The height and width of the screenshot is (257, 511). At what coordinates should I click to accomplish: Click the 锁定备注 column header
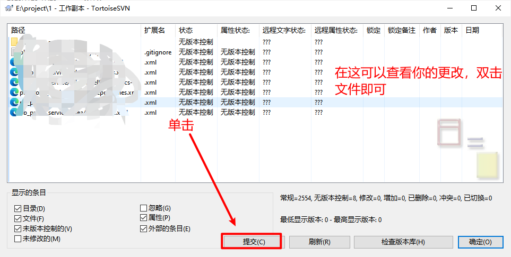[x=402, y=30]
